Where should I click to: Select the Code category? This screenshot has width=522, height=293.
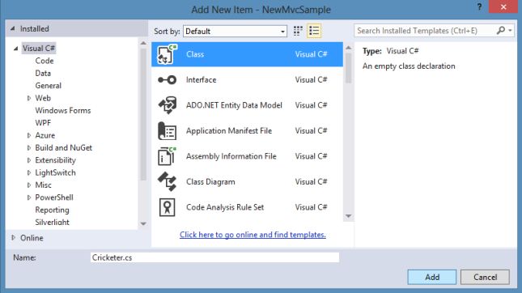[45, 61]
